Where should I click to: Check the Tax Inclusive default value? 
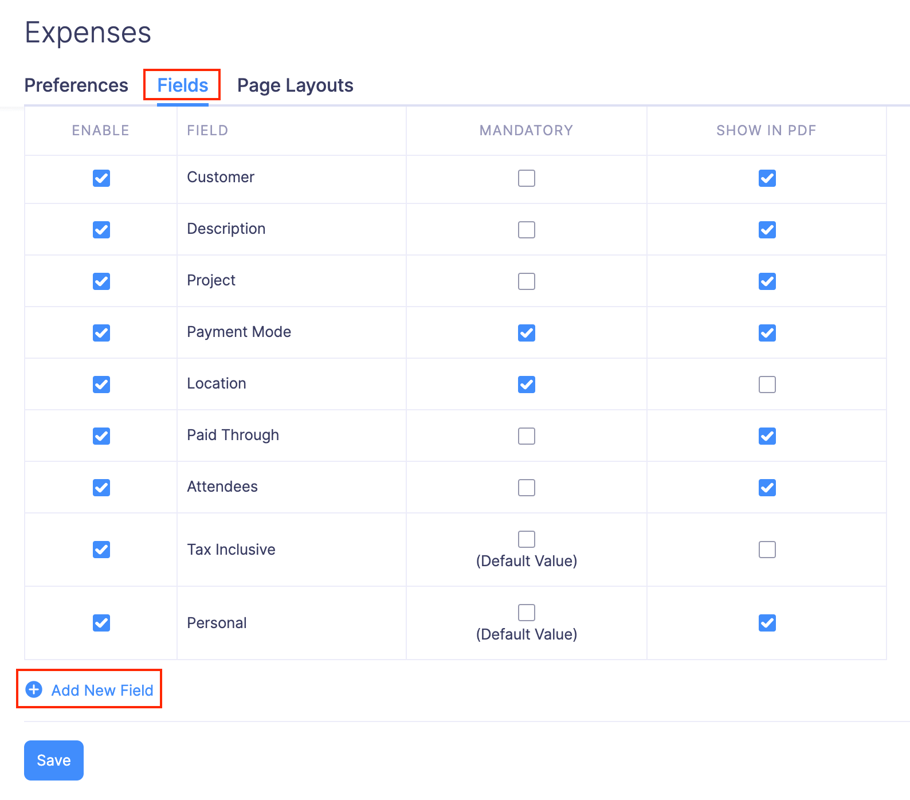(526, 539)
